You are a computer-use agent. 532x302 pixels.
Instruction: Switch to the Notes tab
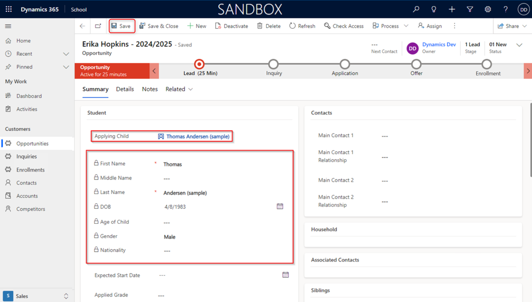pos(150,89)
